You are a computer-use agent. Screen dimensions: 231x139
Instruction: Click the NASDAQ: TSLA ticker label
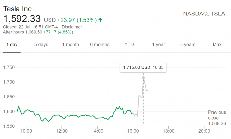[205, 14]
